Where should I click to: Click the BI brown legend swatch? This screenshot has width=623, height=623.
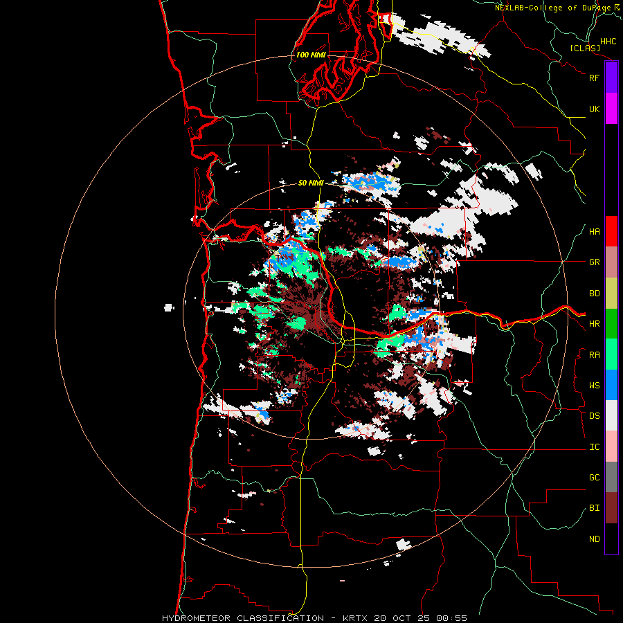tap(611, 508)
